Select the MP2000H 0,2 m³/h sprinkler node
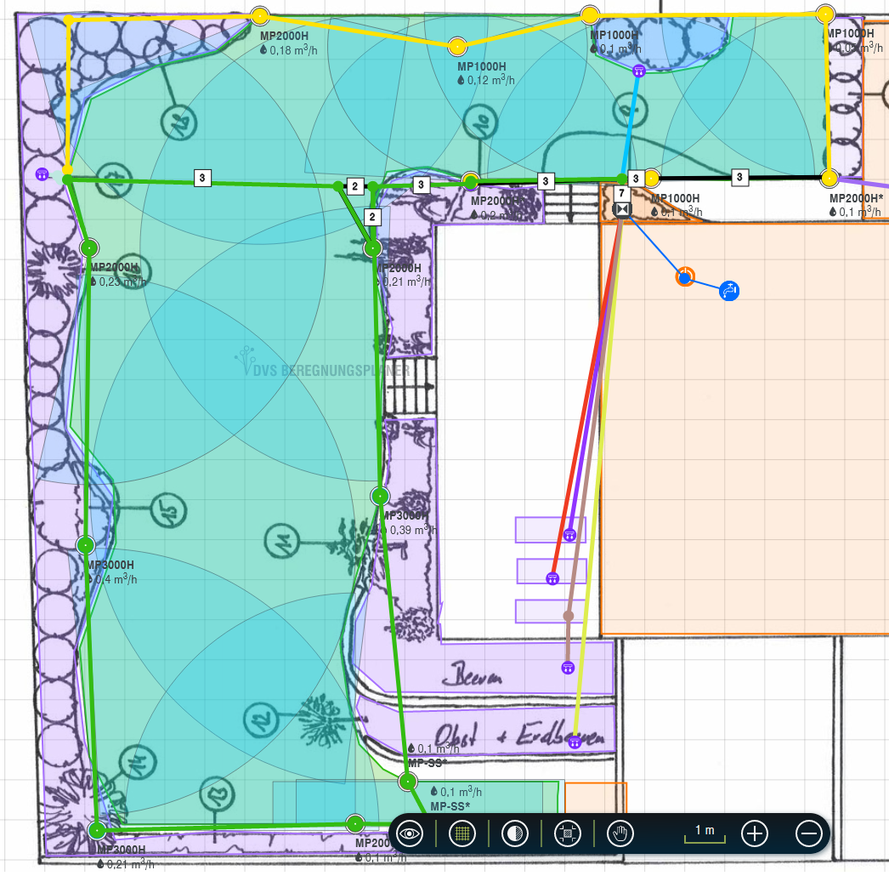 pyautogui.click(x=470, y=181)
